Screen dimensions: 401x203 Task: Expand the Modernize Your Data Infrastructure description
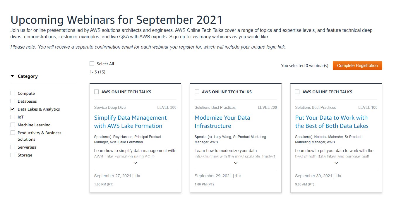coord(236,163)
